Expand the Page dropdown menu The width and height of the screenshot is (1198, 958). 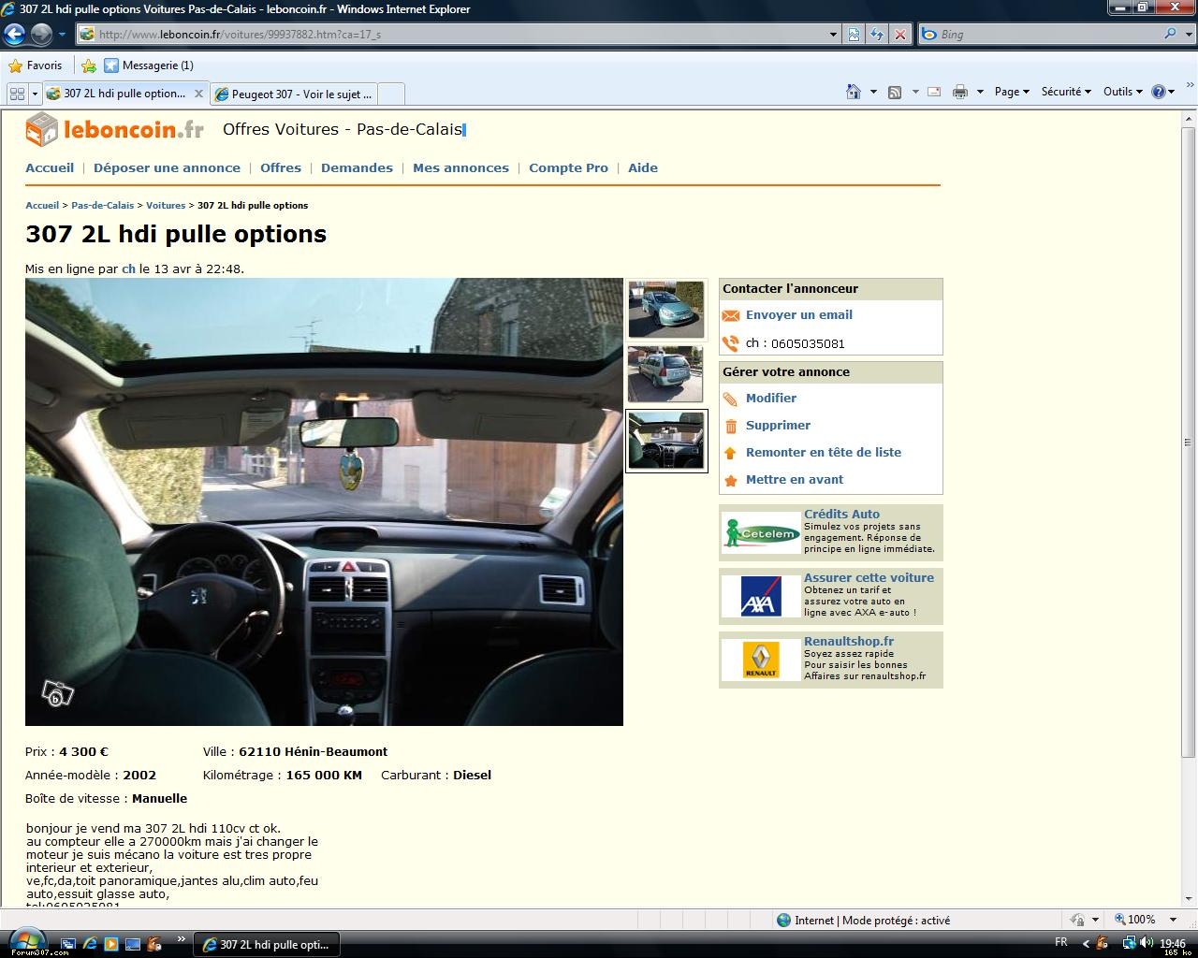[1011, 92]
